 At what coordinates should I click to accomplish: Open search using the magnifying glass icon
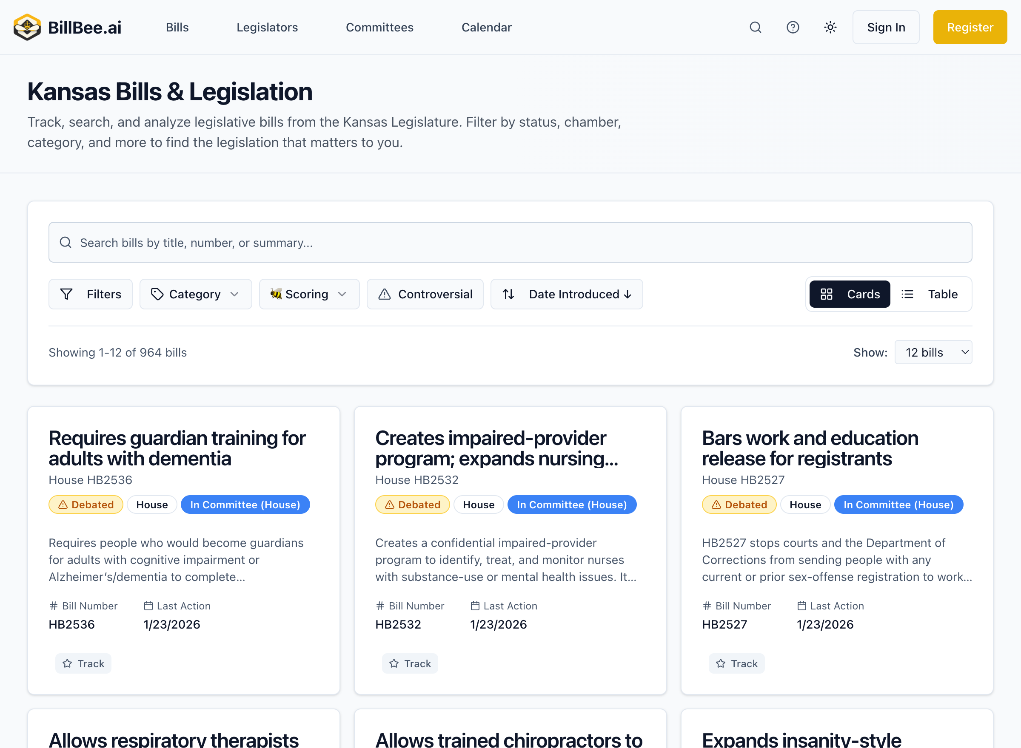tap(755, 27)
